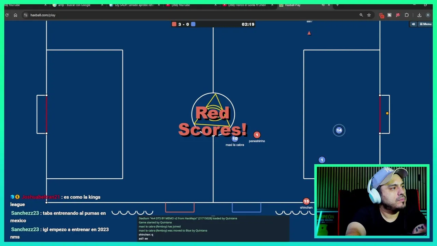Click the 'shinchan: q' chat line
437x246 pixels.
pos(146,235)
